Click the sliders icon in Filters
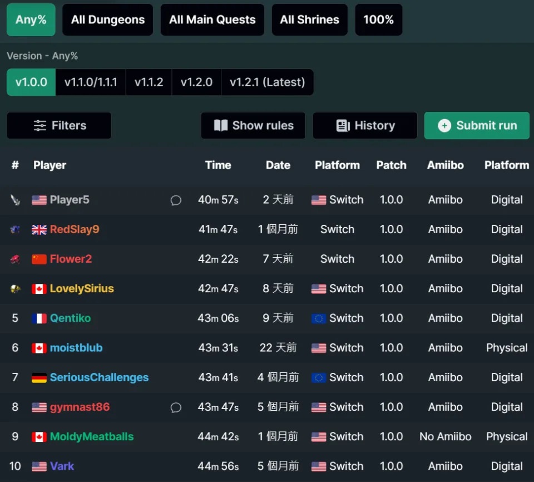This screenshot has width=534, height=482. tap(40, 125)
